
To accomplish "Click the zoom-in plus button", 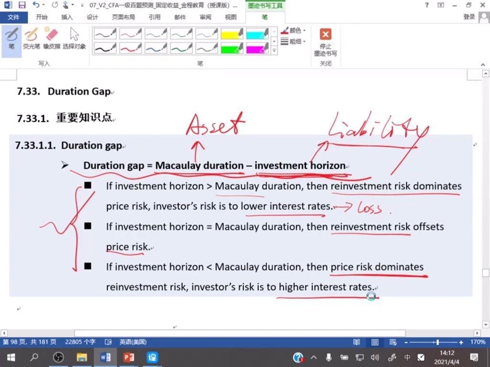I will 461,342.
